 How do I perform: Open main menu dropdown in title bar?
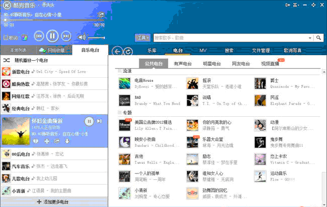click(x=296, y=5)
